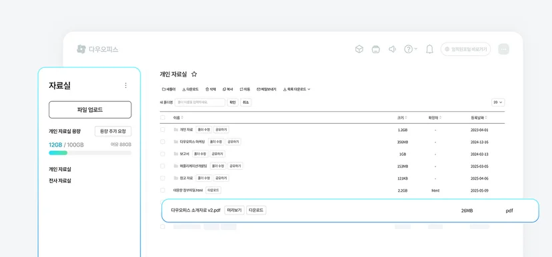Click the storage usage progress bar
The width and height of the screenshot is (552, 257).
pos(90,153)
